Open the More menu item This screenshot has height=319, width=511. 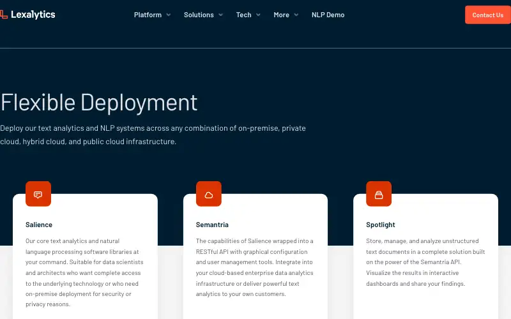click(x=281, y=15)
